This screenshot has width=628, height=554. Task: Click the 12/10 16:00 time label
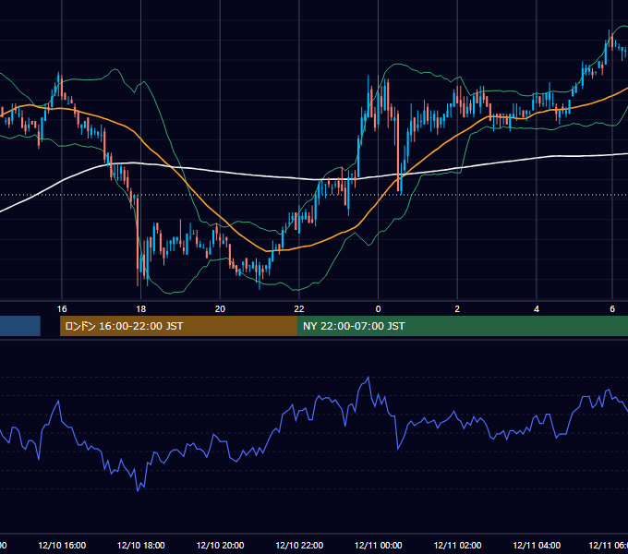(62, 545)
